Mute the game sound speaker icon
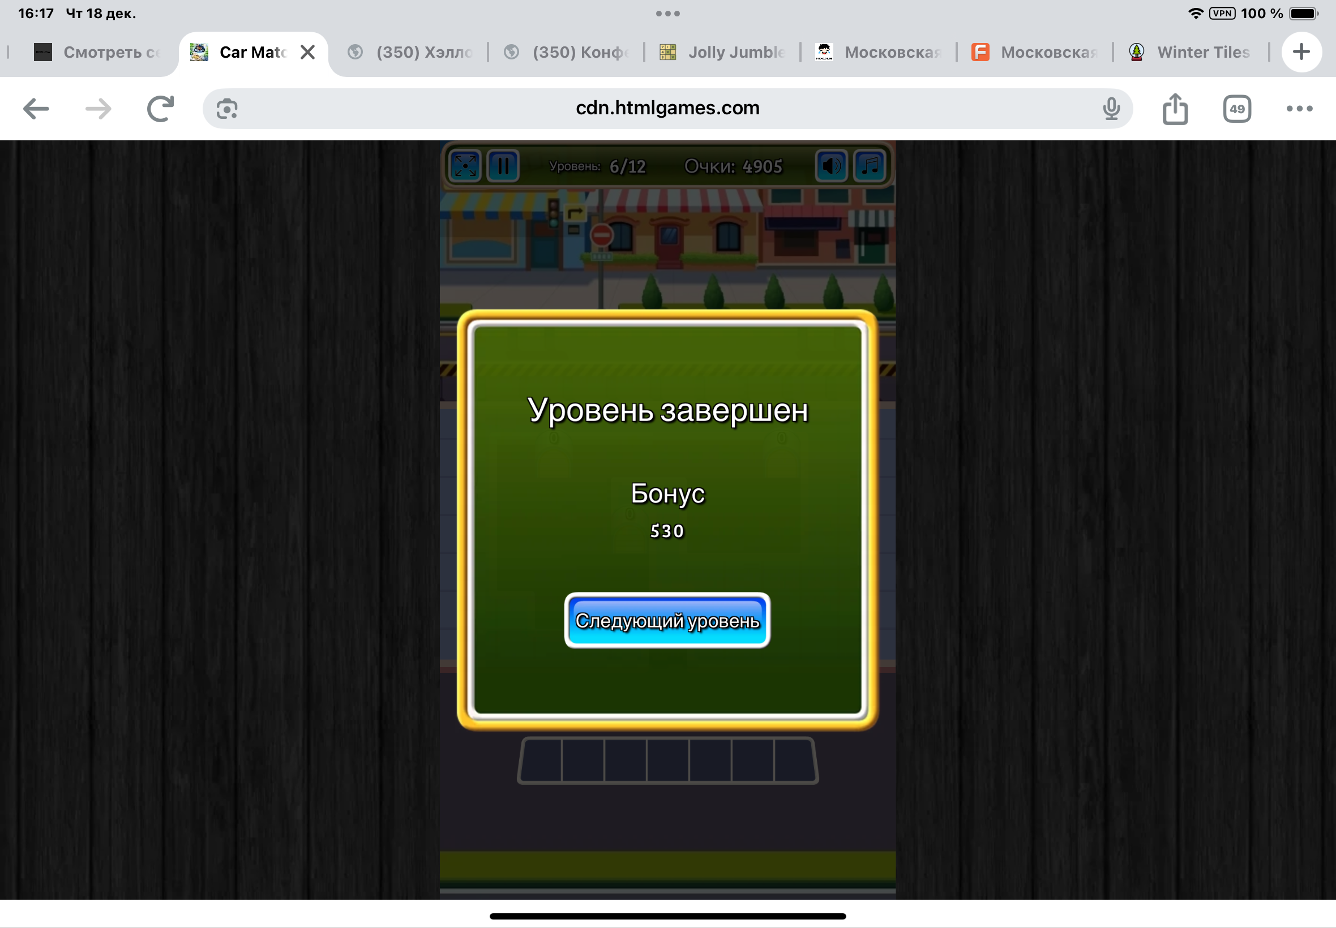 click(831, 166)
